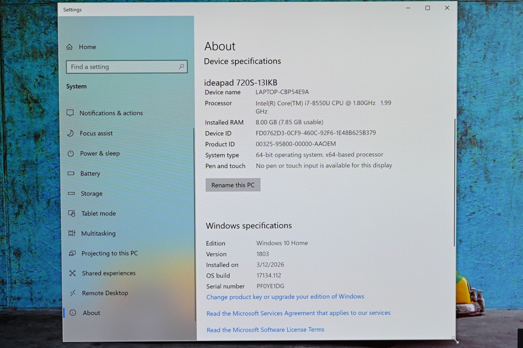The height and width of the screenshot is (348, 523).
Task: Open Remote Desktop settings
Action: (x=105, y=293)
